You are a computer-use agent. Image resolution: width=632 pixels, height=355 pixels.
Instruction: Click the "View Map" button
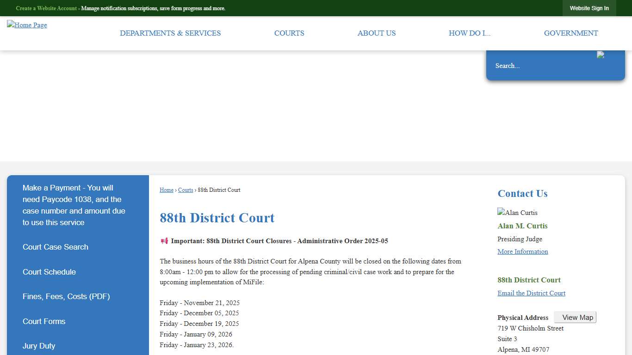click(x=575, y=317)
